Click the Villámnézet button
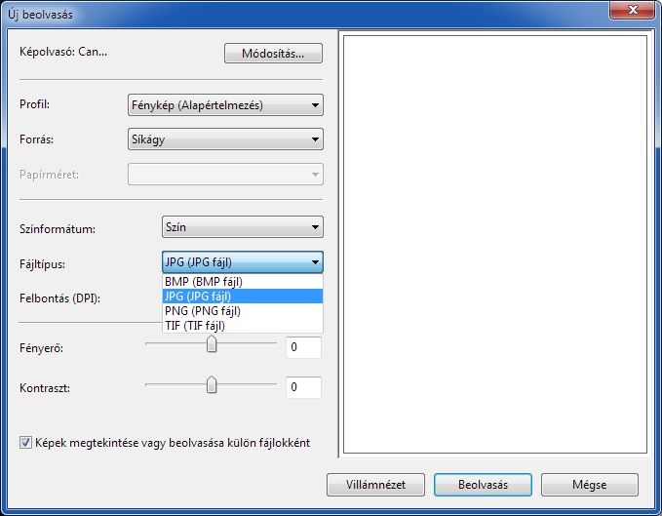 pos(375,485)
